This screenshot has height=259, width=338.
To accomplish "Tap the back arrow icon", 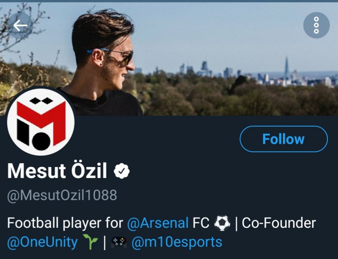I will point(20,25).
